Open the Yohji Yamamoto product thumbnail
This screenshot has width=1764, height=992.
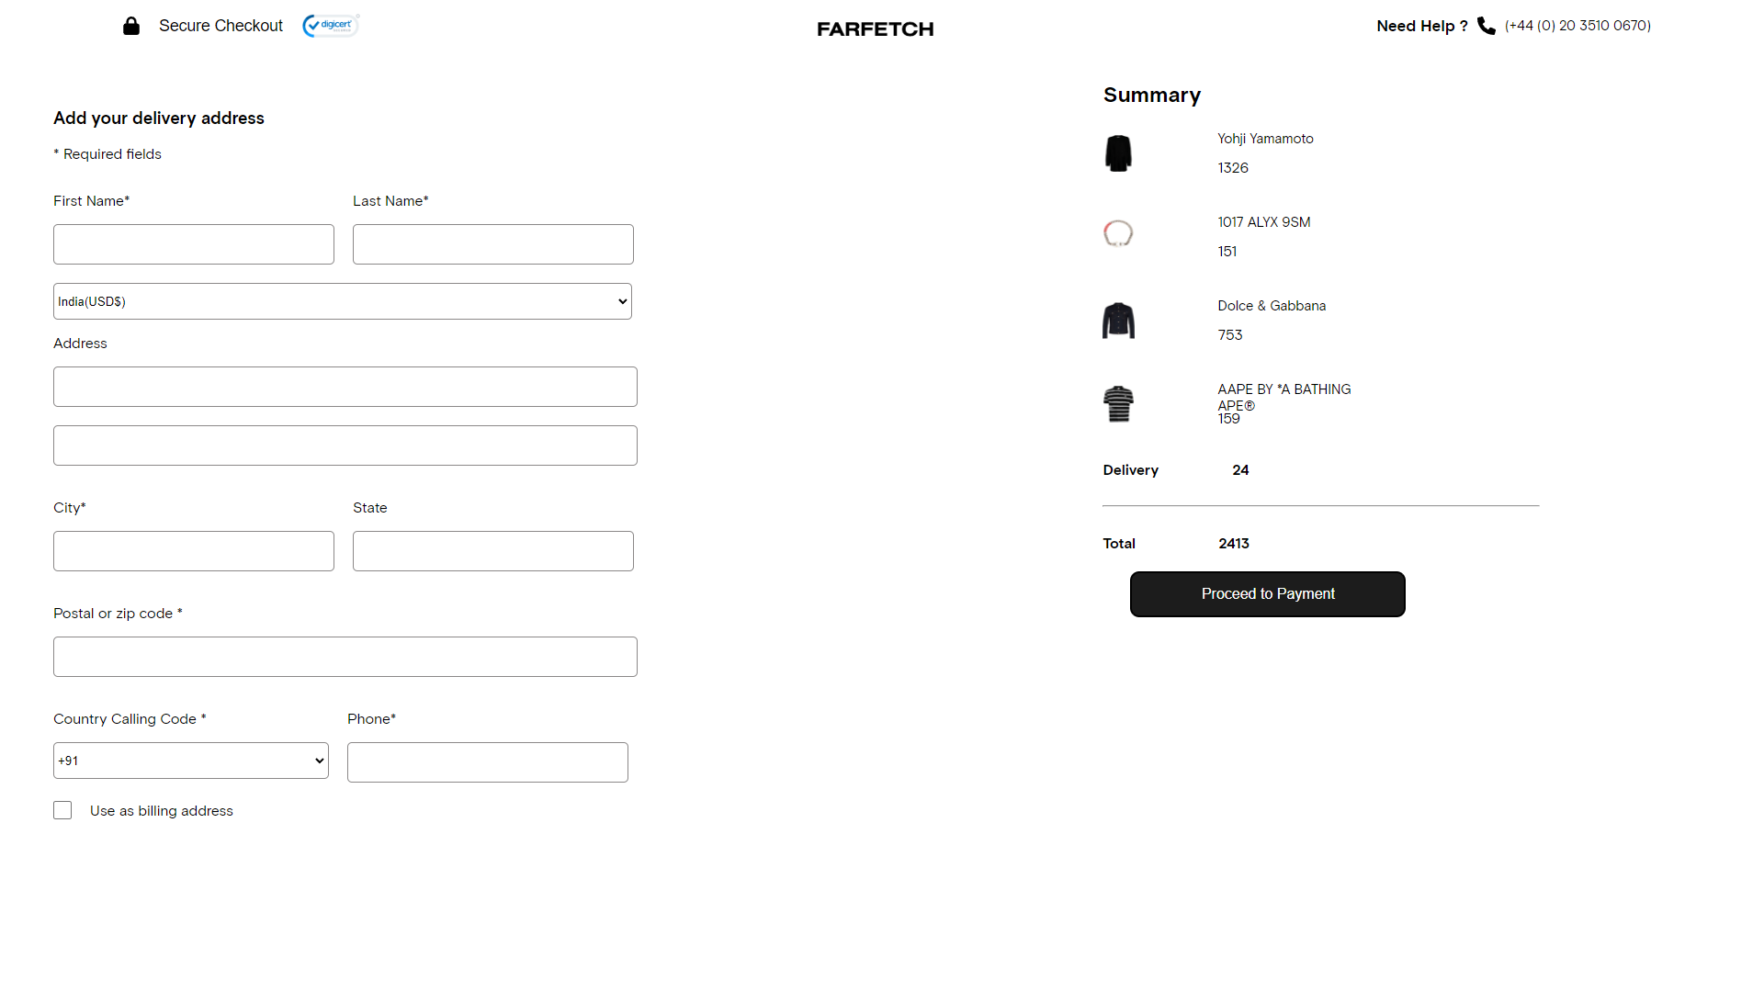tap(1117, 152)
